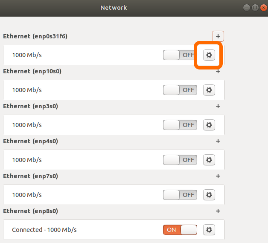
Task: Disable the connected enp8s0 Ethernet switch
Action: pyautogui.click(x=180, y=230)
